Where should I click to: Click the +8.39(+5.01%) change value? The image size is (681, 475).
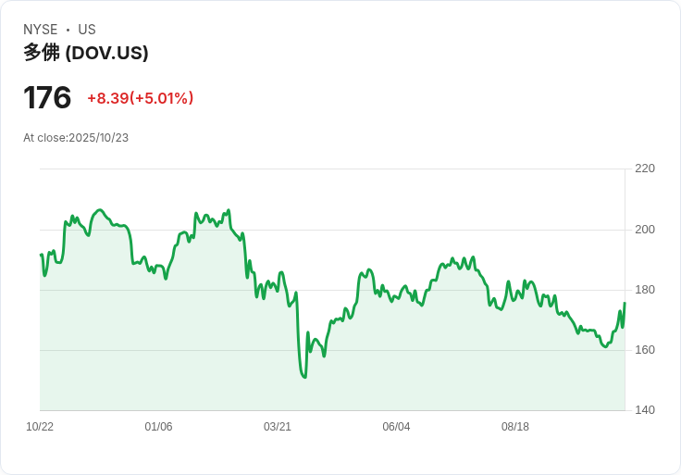[141, 98]
